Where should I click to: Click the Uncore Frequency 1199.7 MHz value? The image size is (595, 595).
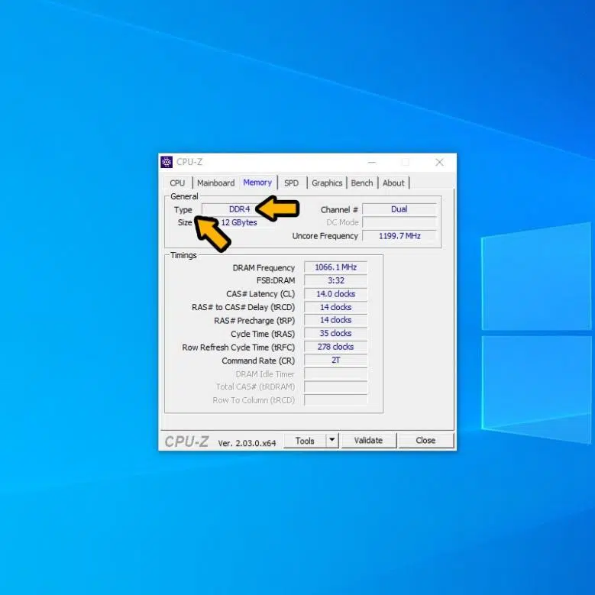[399, 236]
